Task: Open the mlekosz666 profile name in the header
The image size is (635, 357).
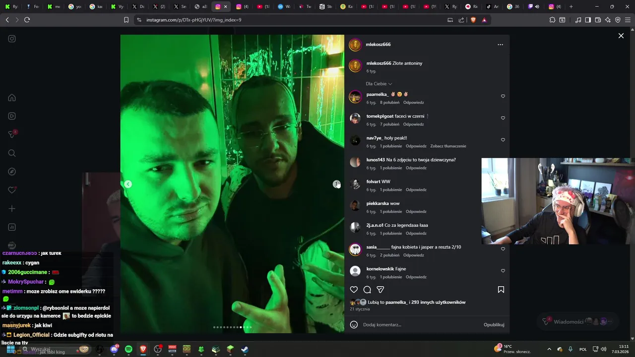Action: click(378, 45)
